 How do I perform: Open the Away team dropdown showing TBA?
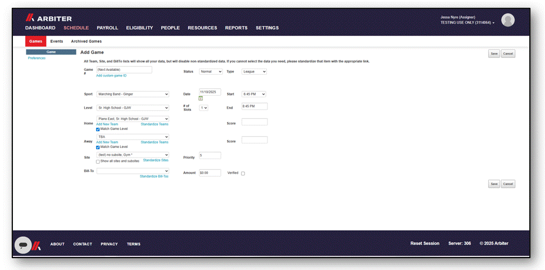click(x=133, y=137)
